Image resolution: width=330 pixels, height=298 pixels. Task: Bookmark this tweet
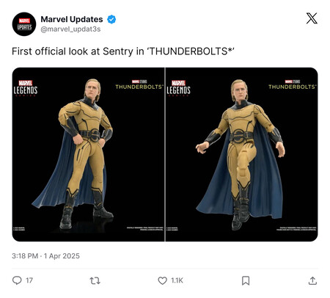click(246, 280)
